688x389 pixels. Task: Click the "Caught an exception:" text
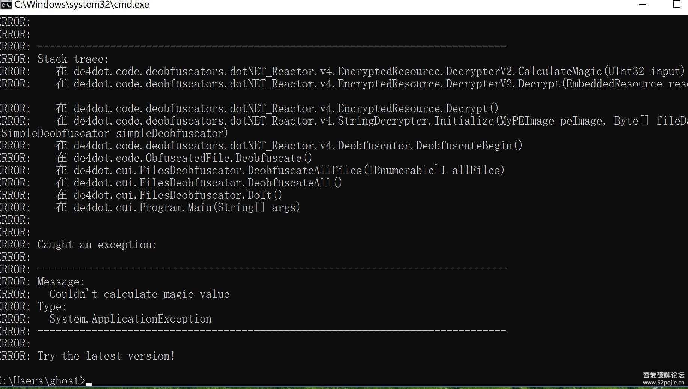tap(97, 245)
